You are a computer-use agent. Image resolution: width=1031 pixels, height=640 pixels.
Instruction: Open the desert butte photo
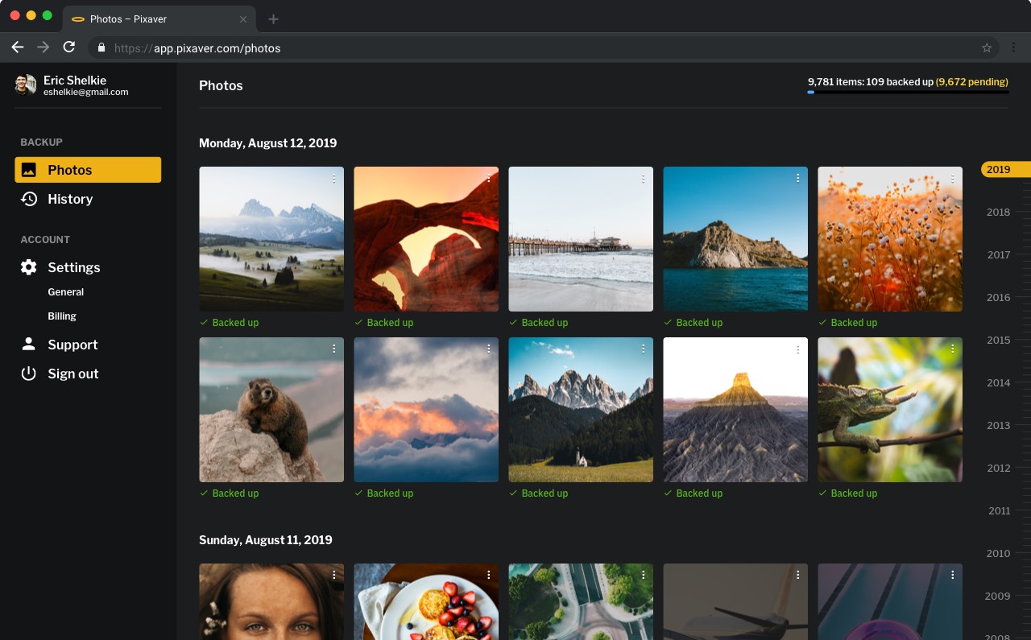click(x=735, y=410)
